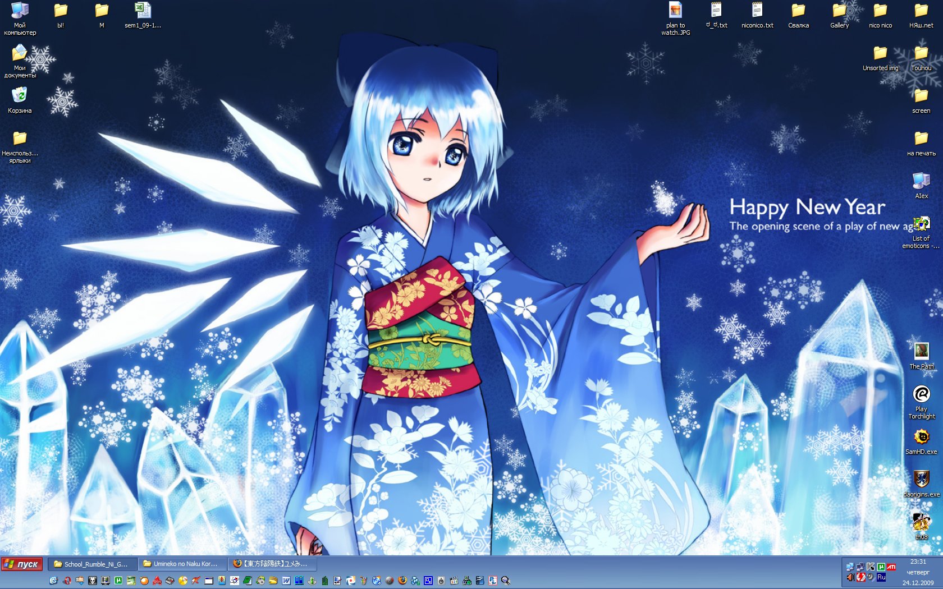Open the screen folder

921,101
